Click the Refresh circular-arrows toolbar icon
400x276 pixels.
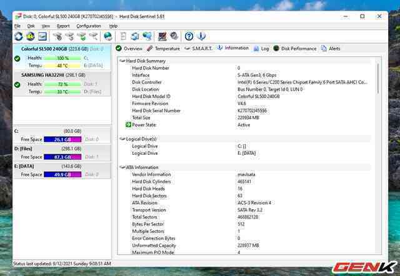[18, 36]
